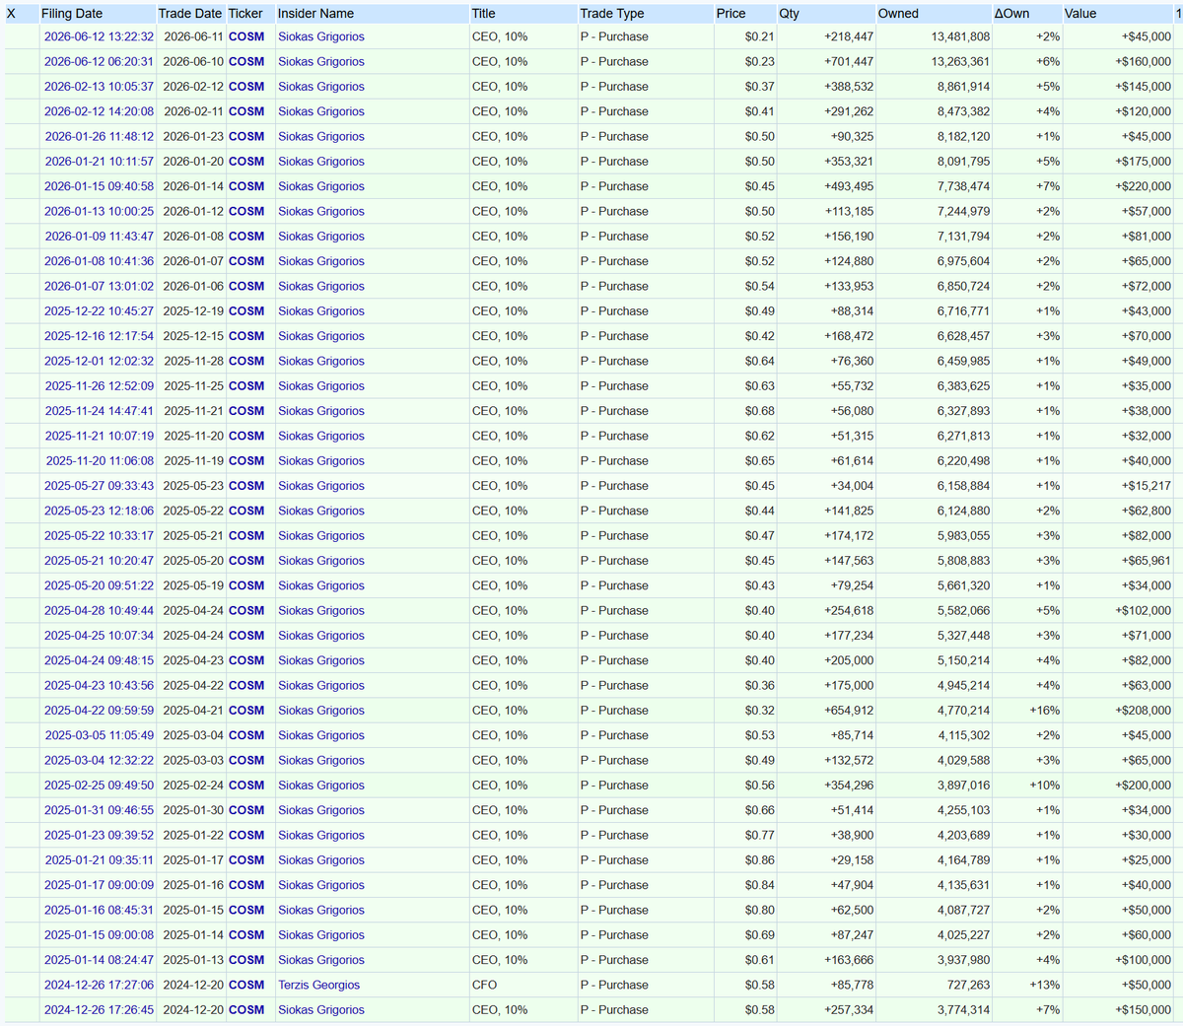The width and height of the screenshot is (1183, 1026).
Task: Open Siokas Grigorios in 2025-12-15 trade row
Action: coord(320,336)
